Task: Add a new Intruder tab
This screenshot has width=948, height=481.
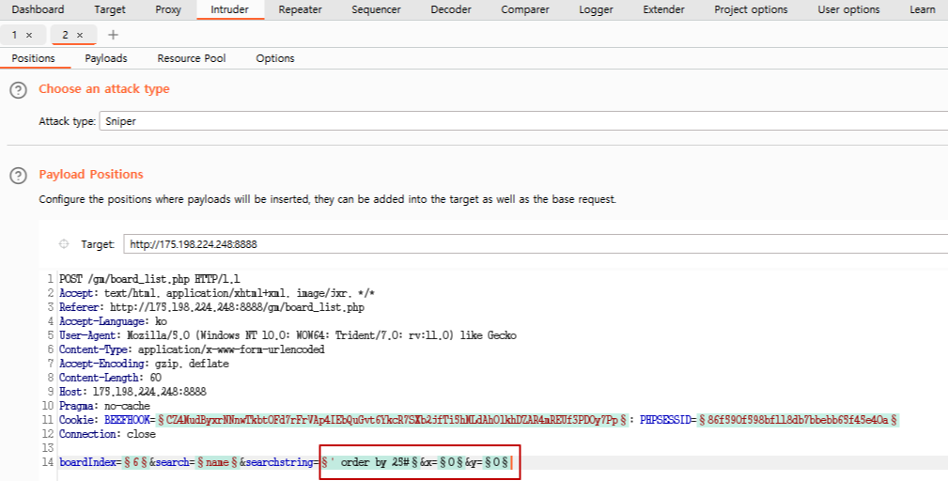Action: [113, 35]
